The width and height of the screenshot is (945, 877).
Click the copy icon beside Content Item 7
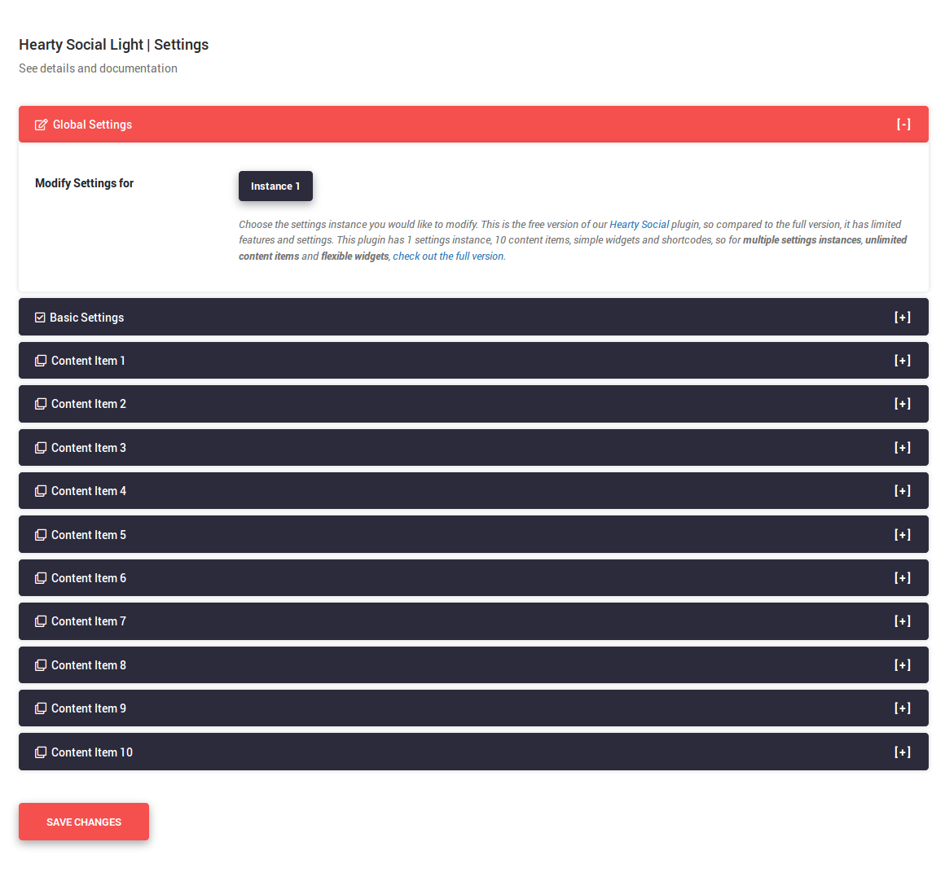coord(41,621)
